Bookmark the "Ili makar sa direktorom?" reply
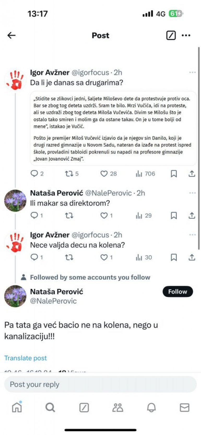Viewport: 201px width, 435px height. tap(174, 216)
